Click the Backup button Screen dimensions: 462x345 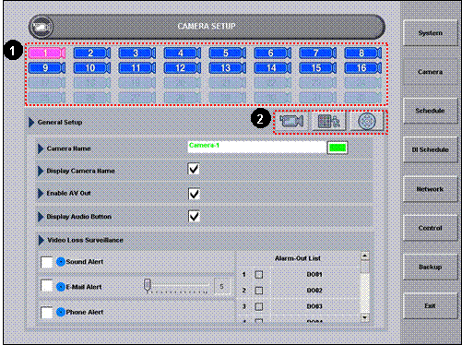coord(430,267)
